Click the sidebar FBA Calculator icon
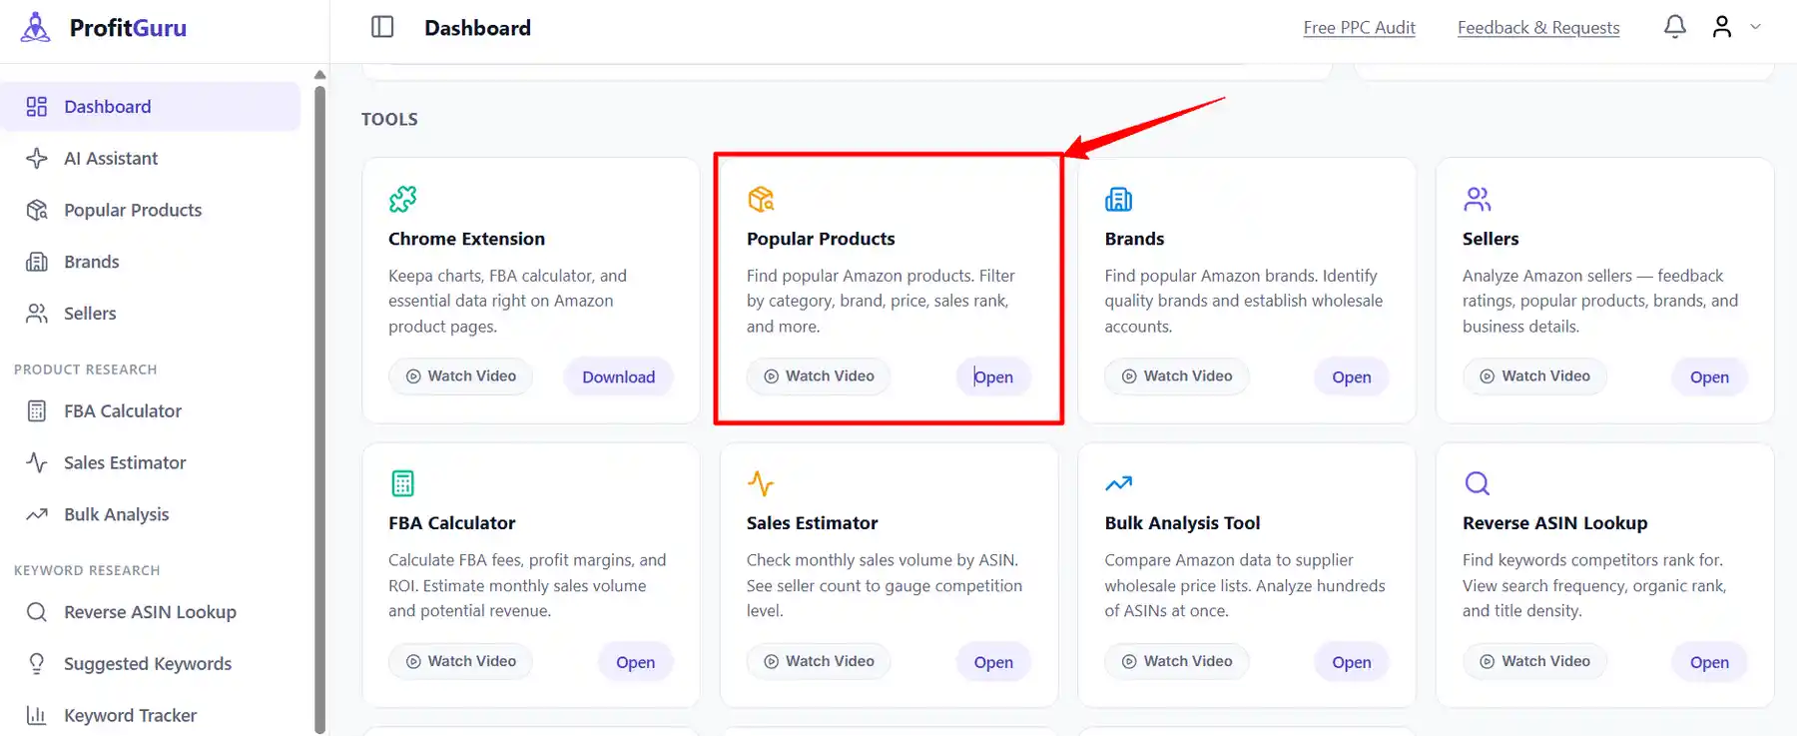1797x736 pixels. (x=37, y=411)
